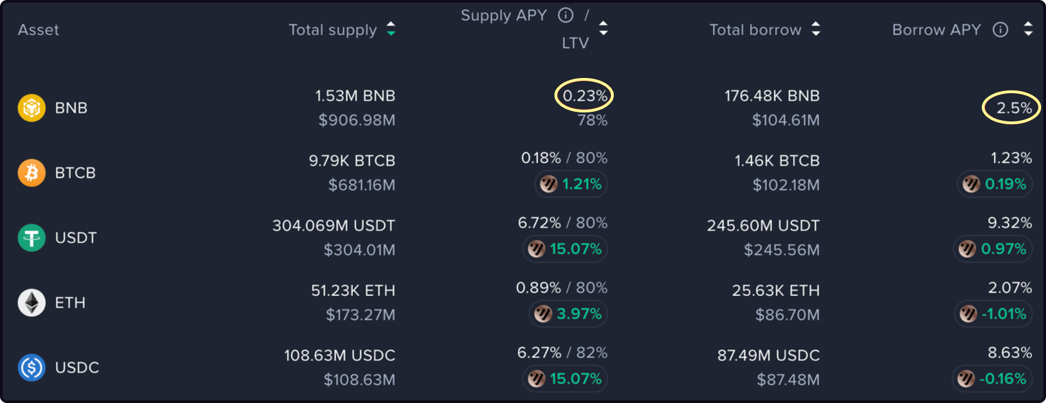Open the Supply APY info icon
This screenshot has width=1046, height=403.
[x=565, y=15]
